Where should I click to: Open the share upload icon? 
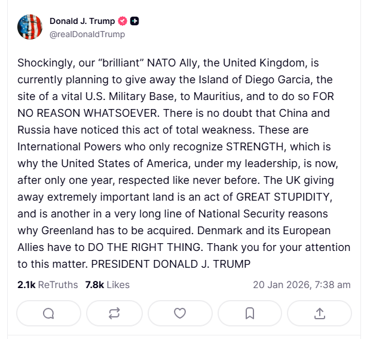coord(319,313)
